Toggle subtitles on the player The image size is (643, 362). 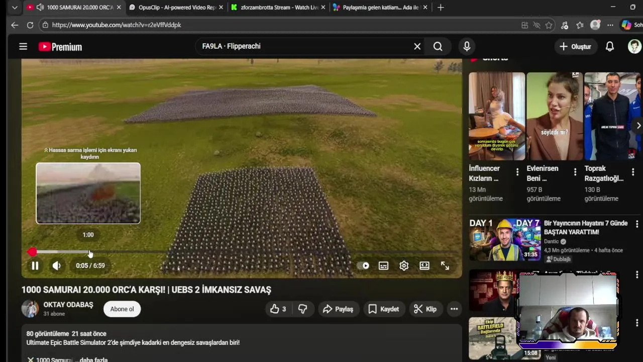[383, 265]
